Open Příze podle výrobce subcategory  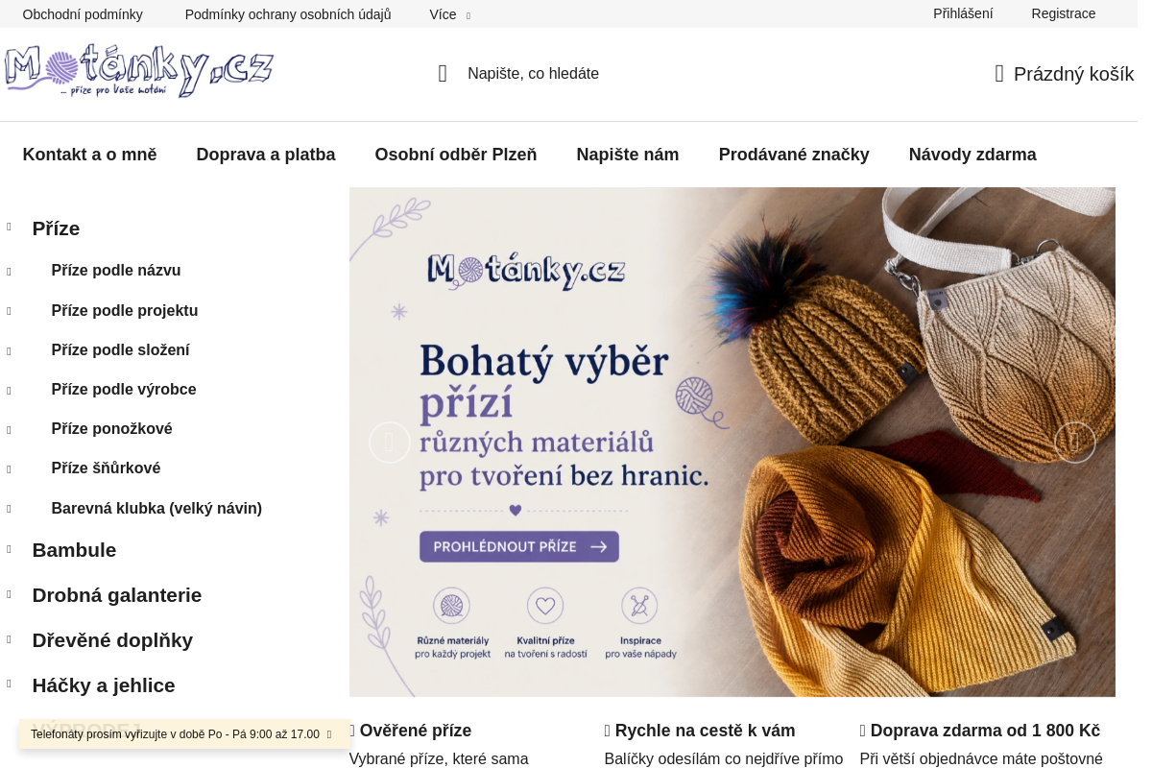(124, 390)
